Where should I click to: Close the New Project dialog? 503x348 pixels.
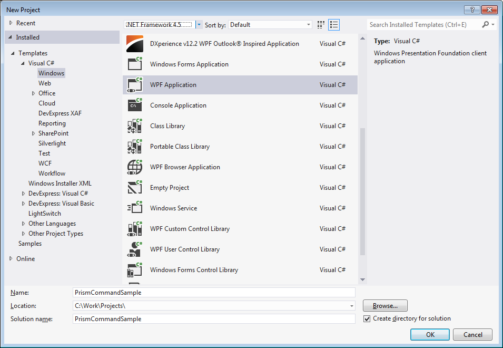[489, 10]
